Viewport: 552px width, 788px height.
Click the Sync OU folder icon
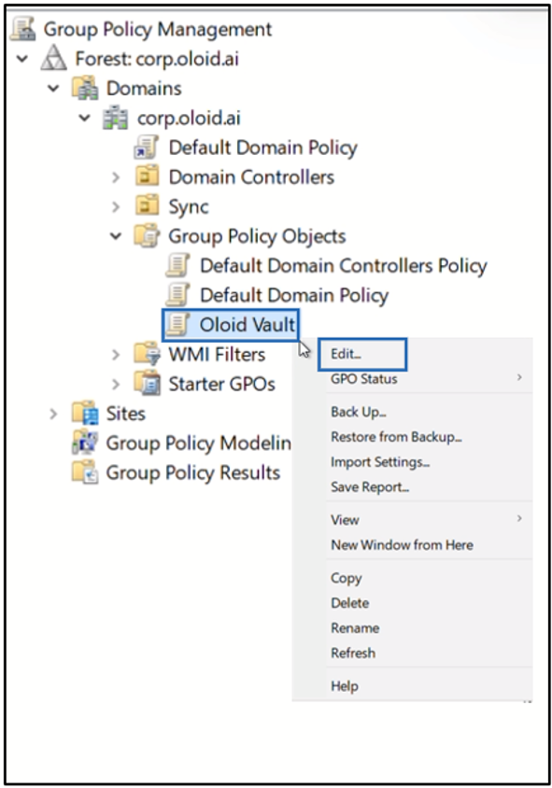pyautogui.click(x=147, y=206)
